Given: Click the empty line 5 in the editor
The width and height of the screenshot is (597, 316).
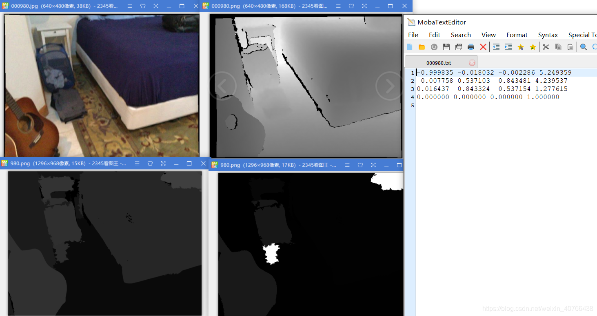Looking at the screenshot, I should [x=506, y=105].
